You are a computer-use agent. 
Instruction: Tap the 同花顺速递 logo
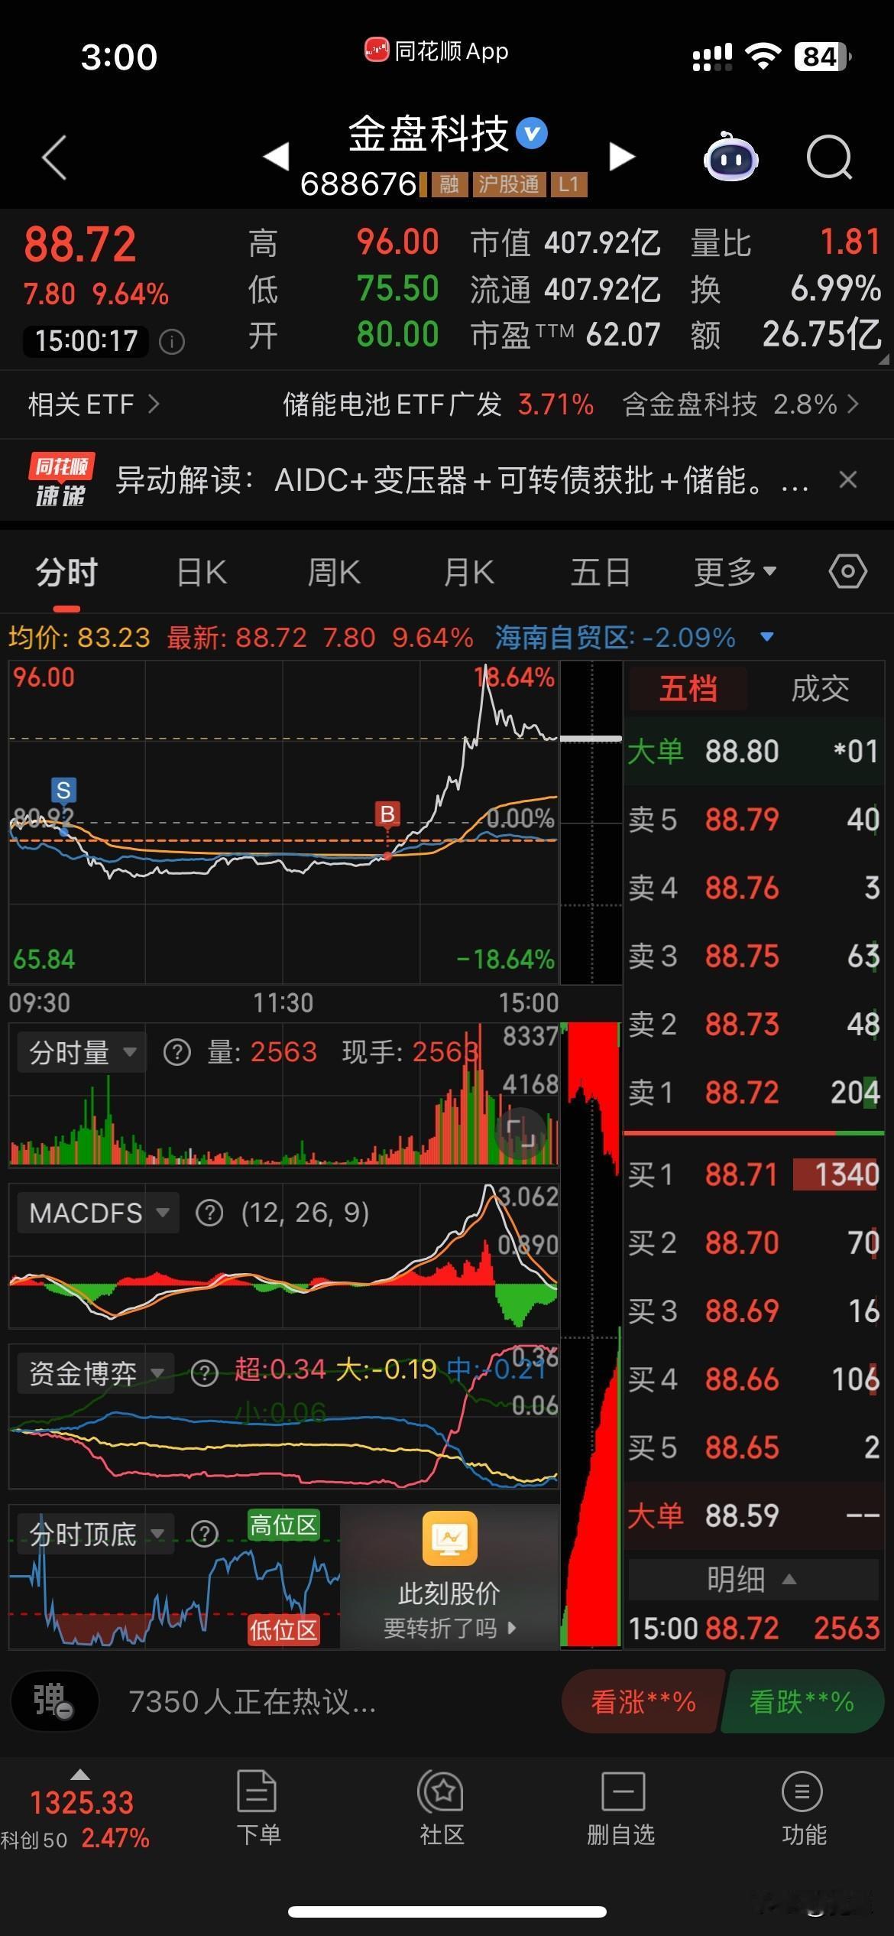[x=60, y=480]
